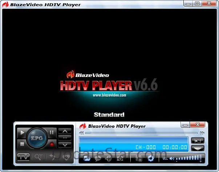Minimize the control panel
The width and height of the screenshot is (219, 172).
click(185, 124)
